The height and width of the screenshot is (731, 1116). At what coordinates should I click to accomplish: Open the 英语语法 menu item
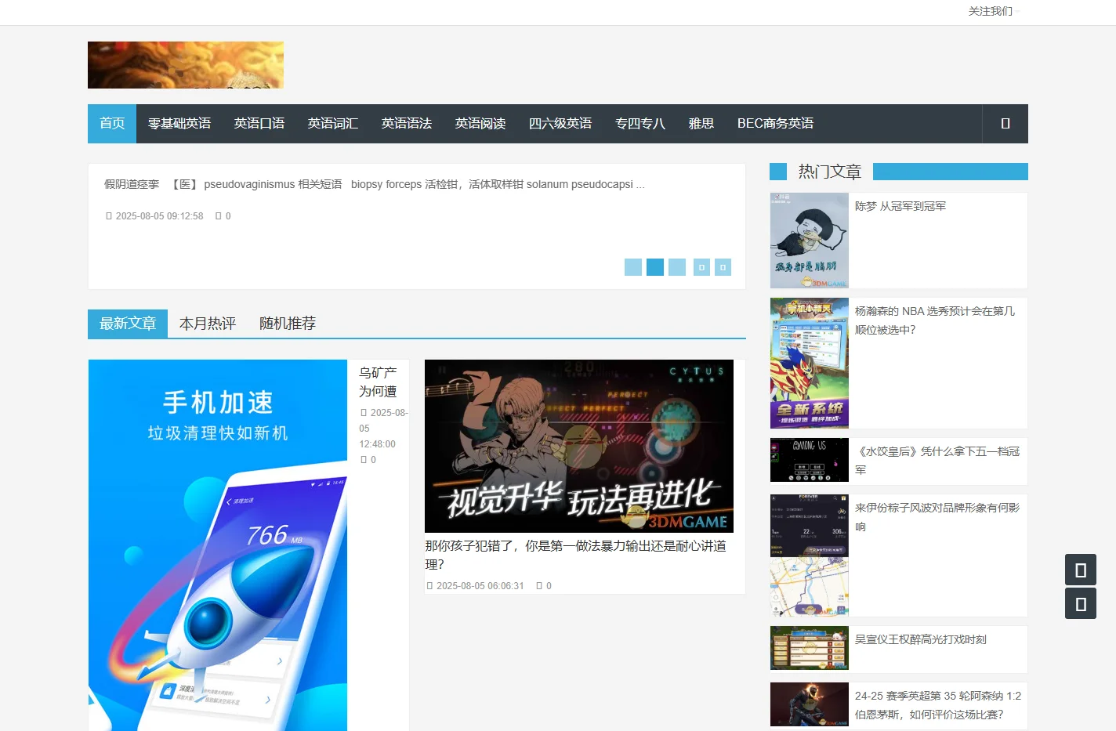407,124
